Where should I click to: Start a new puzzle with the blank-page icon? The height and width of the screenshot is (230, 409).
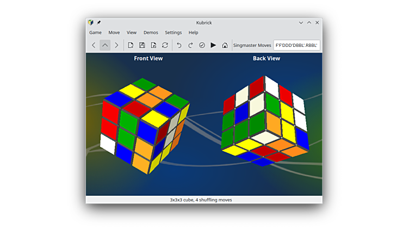point(131,45)
